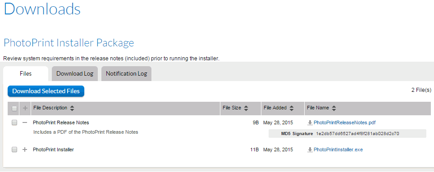Viewport: 434px width, 172px height.
Task: Click the File Added sort arrows icon
Action: (291, 109)
